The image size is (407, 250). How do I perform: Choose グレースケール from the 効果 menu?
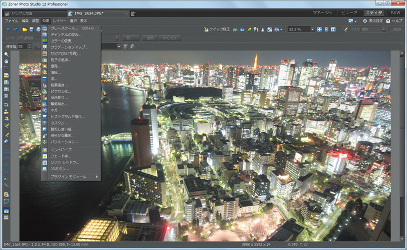[64, 28]
